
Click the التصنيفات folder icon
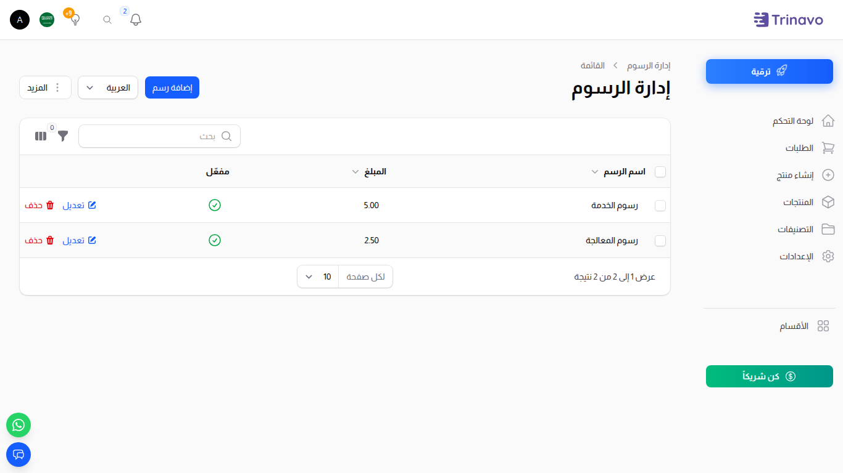point(828,229)
